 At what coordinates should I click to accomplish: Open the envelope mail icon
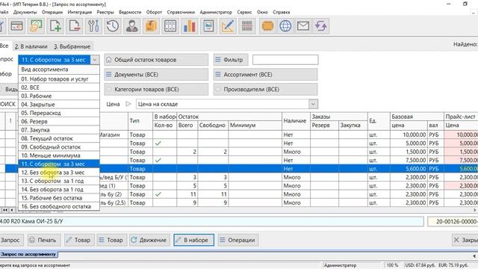[303, 26]
